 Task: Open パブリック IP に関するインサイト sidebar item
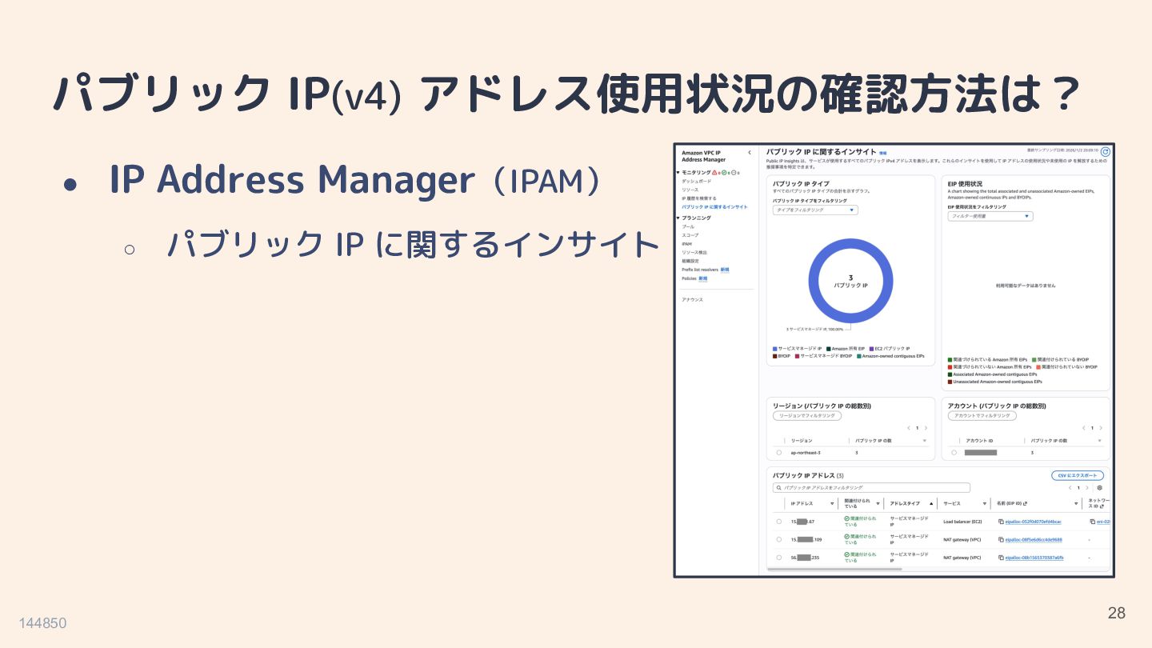(x=715, y=207)
